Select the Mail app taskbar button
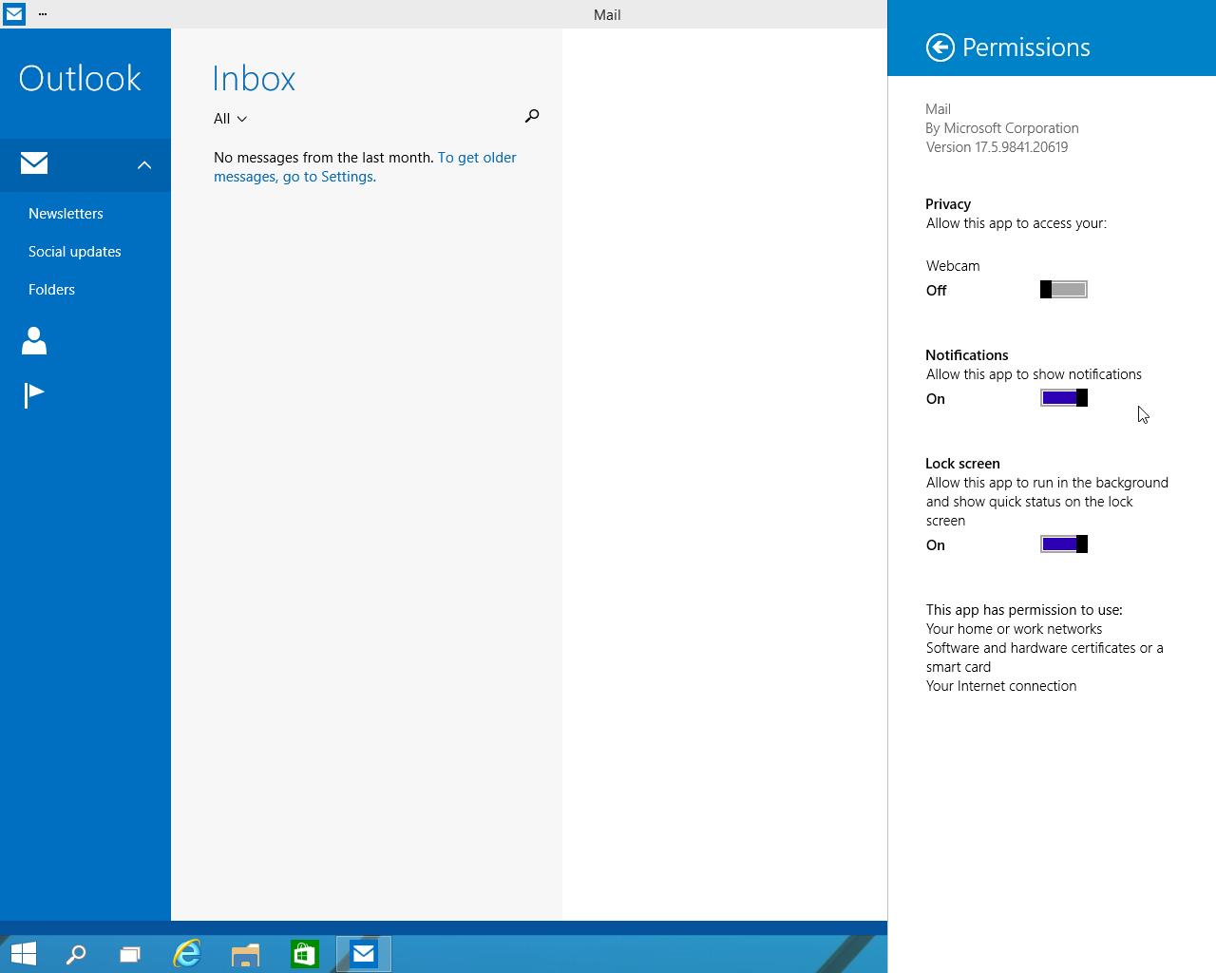 364,954
